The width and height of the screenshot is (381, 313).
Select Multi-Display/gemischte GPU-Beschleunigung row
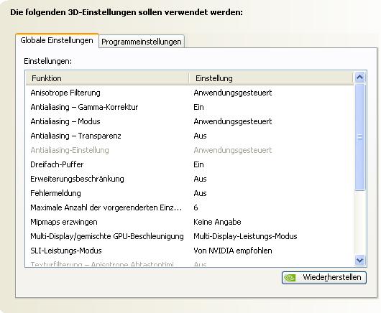(190, 236)
